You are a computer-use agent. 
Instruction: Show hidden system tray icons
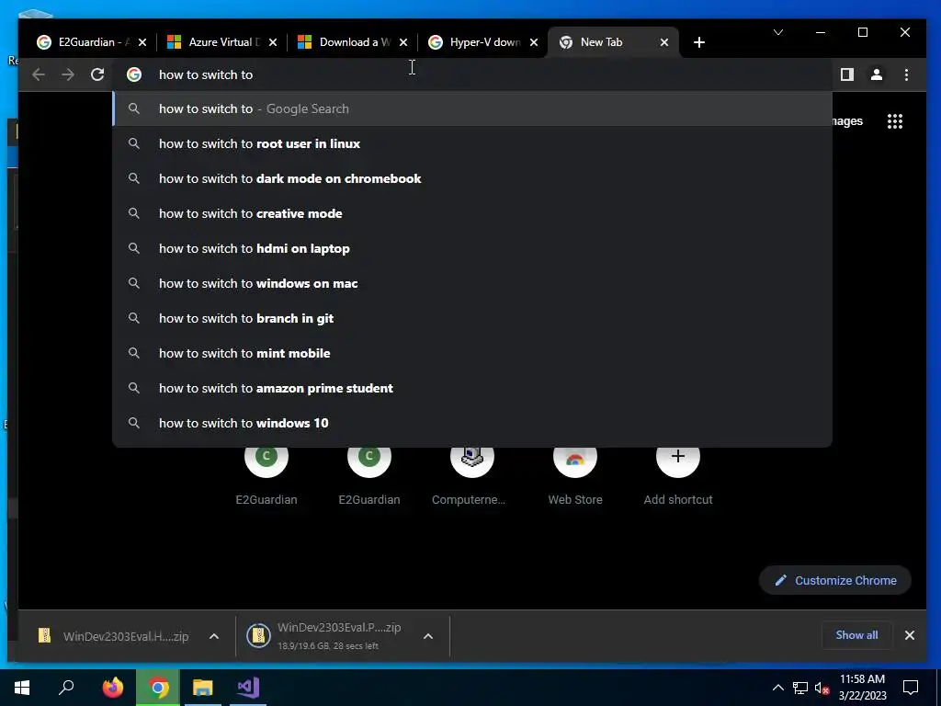tap(777, 688)
